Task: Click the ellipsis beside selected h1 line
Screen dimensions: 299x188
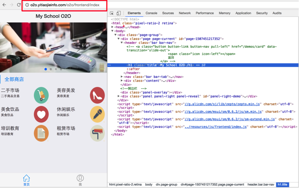Action: pyautogui.click(x=109, y=65)
